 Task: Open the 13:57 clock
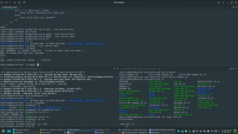point(226,131)
